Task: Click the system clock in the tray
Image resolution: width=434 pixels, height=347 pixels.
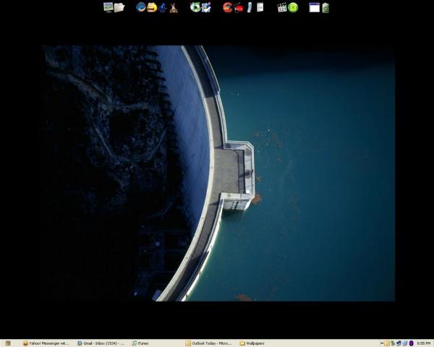Action: (x=423, y=343)
